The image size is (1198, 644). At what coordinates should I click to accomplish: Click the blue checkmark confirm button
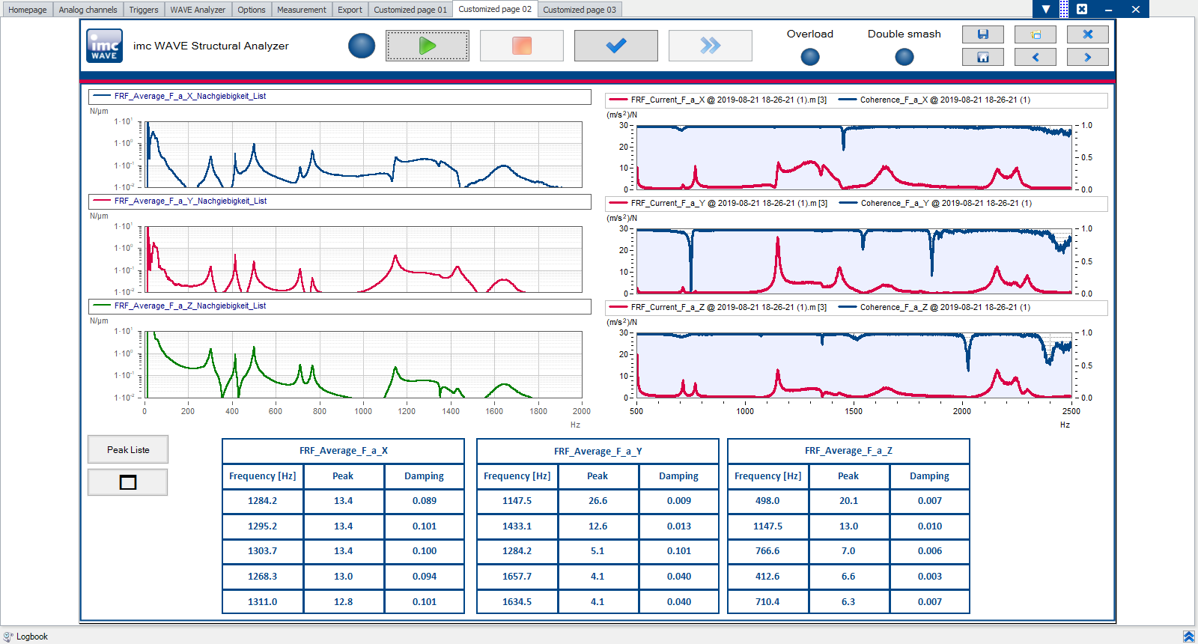pos(615,46)
